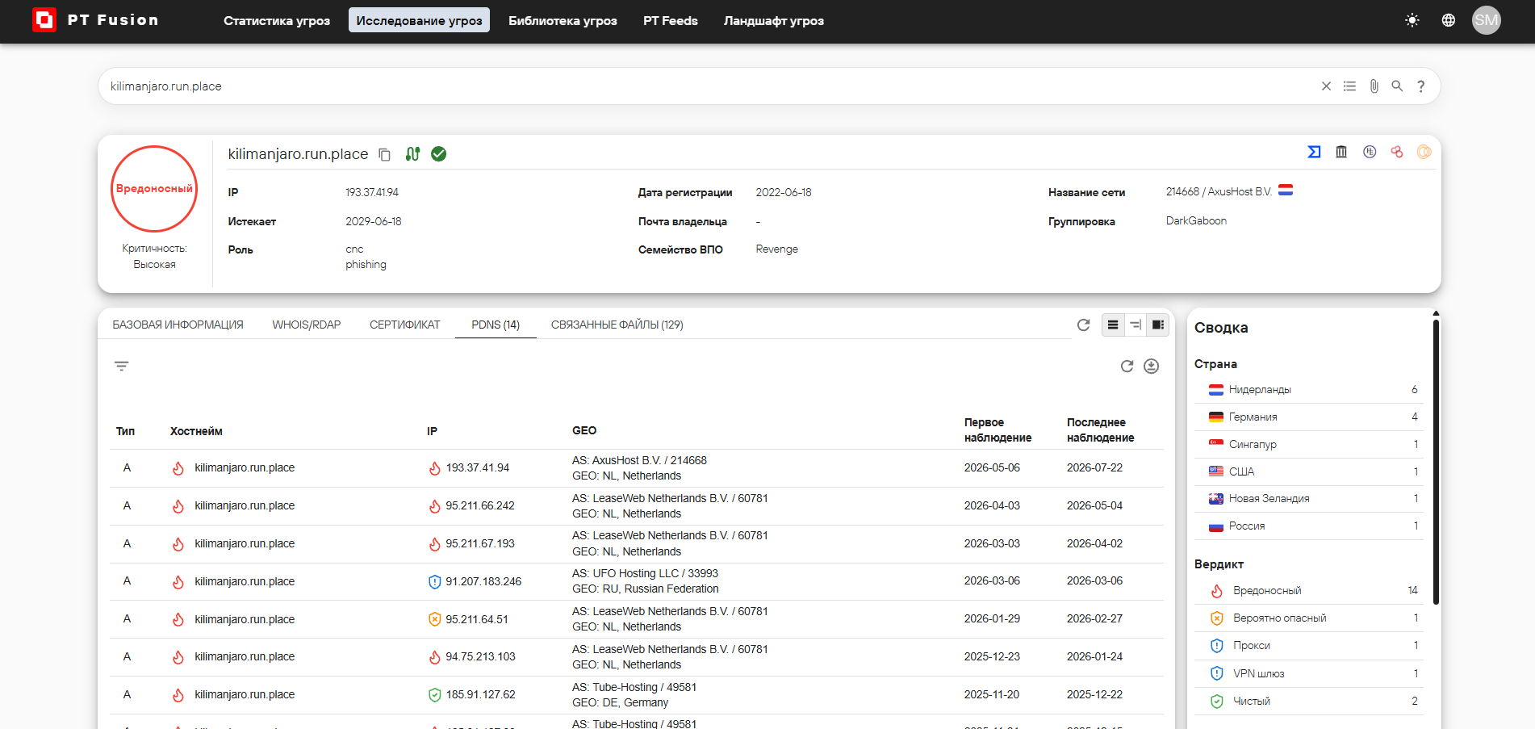The height and width of the screenshot is (729, 1535).
Task: Toggle the light/dark theme sun icon
Action: [1412, 20]
